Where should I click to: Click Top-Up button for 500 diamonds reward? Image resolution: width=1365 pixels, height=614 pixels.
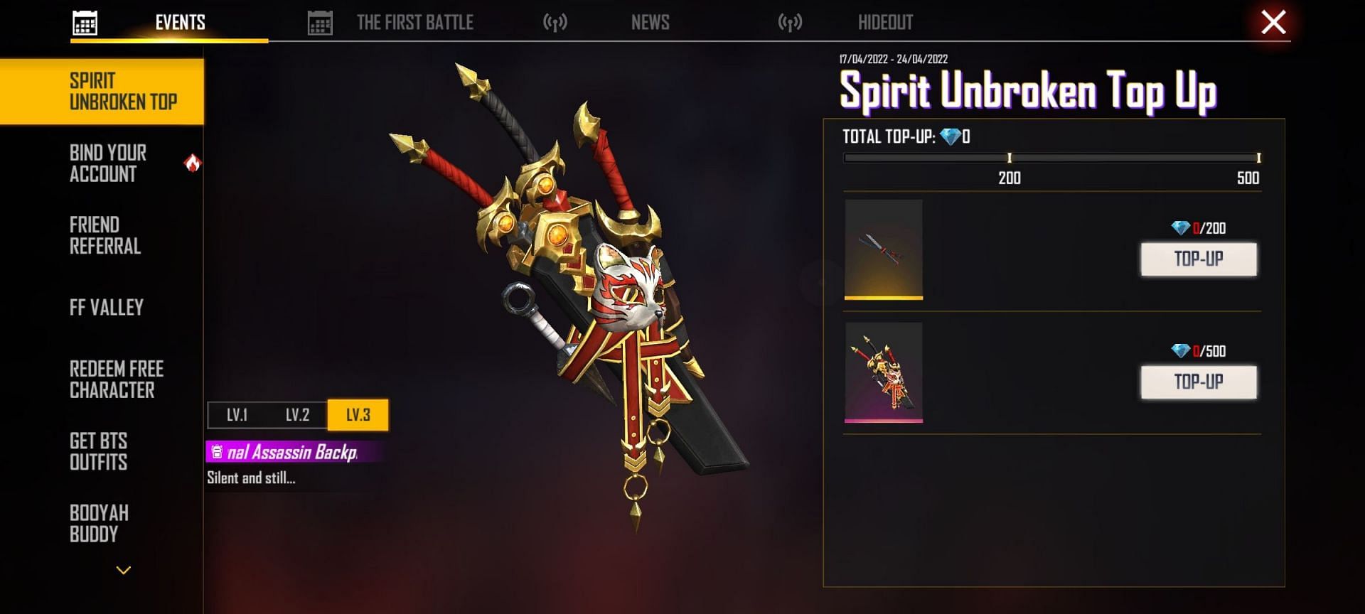[x=1199, y=382]
